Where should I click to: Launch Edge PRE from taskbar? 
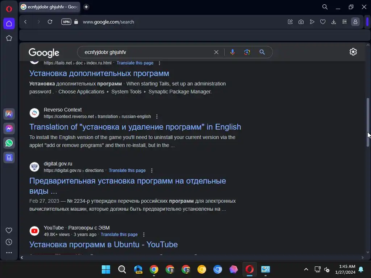pos(138,269)
